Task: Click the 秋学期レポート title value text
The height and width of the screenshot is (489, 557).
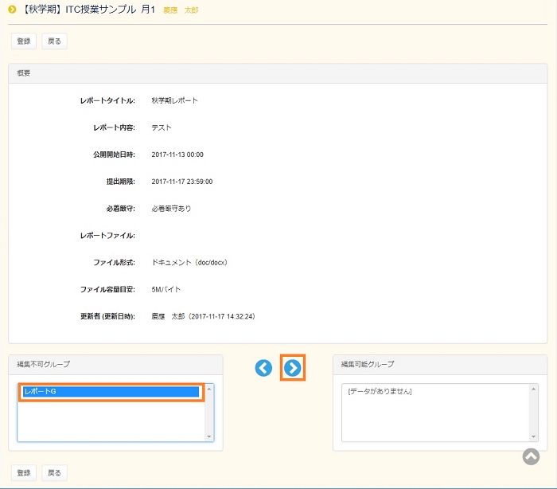Action: [x=174, y=100]
